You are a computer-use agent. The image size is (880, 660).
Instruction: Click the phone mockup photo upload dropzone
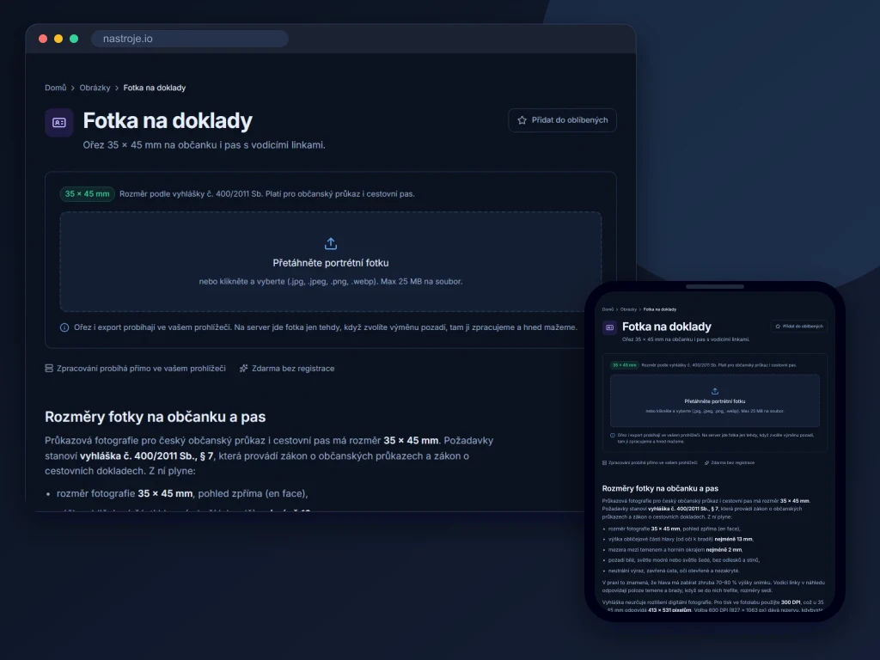tap(714, 400)
